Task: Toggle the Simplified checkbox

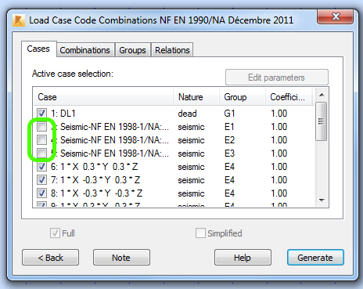Action: pos(200,233)
